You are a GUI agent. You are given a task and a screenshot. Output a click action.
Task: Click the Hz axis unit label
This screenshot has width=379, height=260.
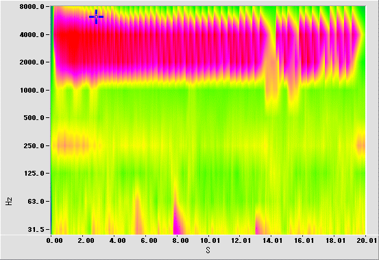pos(9,202)
